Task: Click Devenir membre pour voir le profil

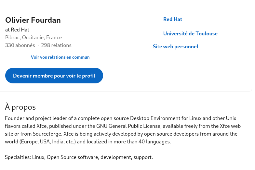Action: point(54,76)
